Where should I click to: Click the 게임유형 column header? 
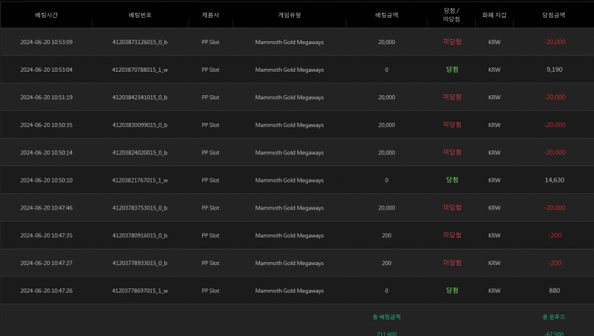coord(290,15)
